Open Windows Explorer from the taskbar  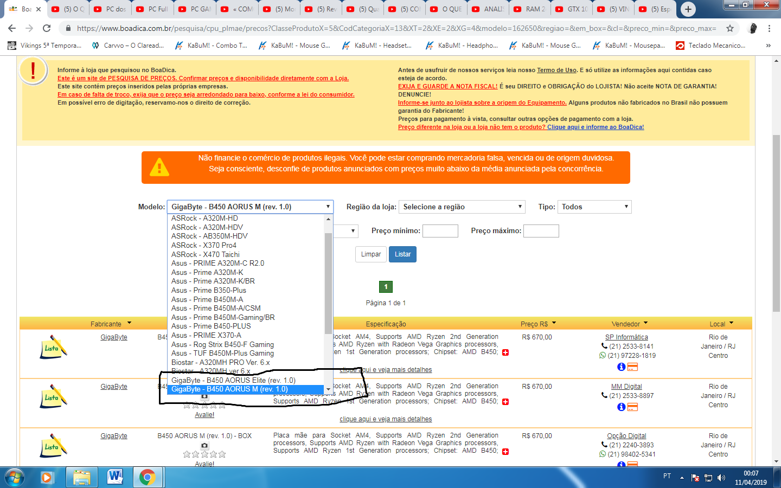tap(81, 477)
